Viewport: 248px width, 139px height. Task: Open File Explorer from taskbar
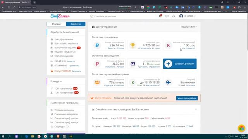[33, 136]
